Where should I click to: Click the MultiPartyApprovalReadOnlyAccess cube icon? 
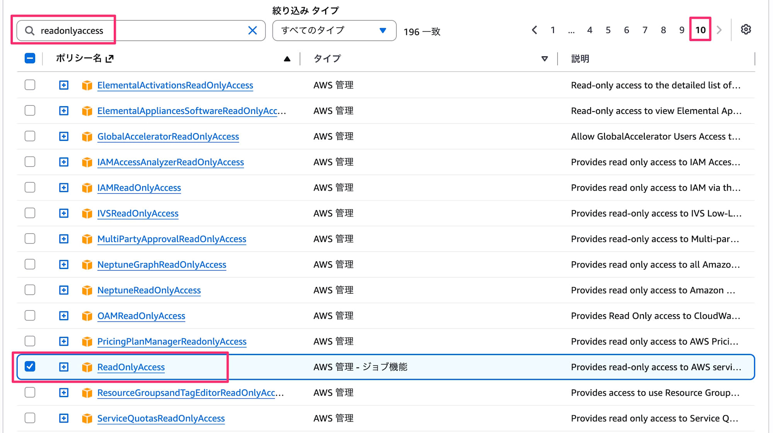pos(87,239)
